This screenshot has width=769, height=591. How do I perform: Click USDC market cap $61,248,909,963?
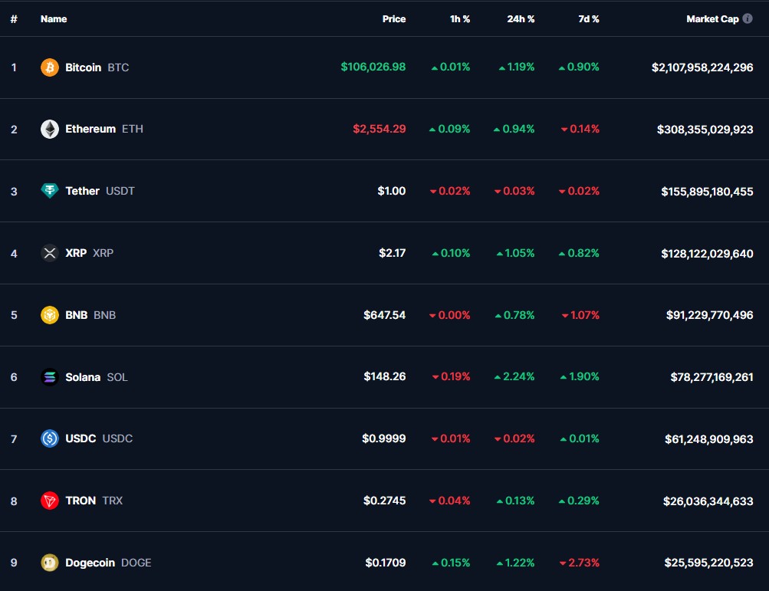point(709,439)
